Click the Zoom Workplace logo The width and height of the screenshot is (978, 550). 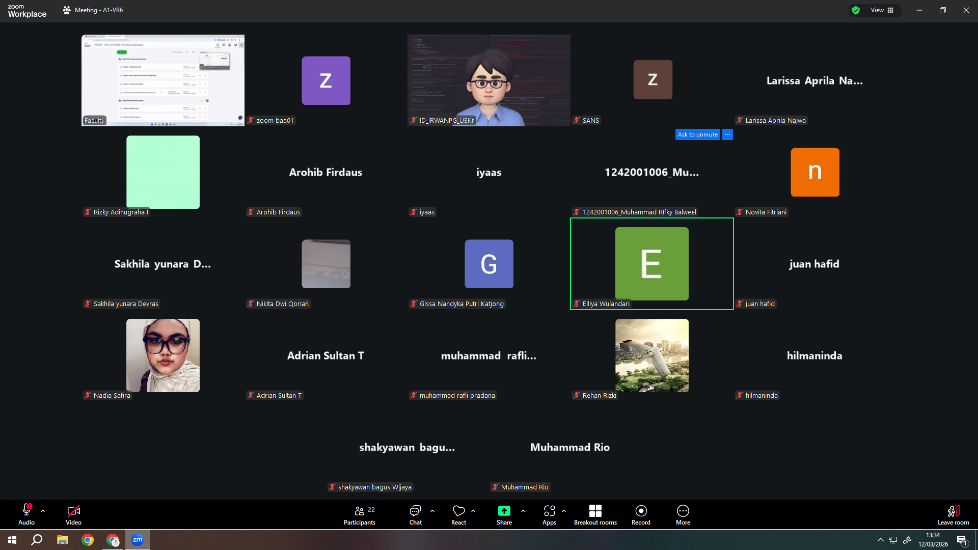click(x=27, y=11)
